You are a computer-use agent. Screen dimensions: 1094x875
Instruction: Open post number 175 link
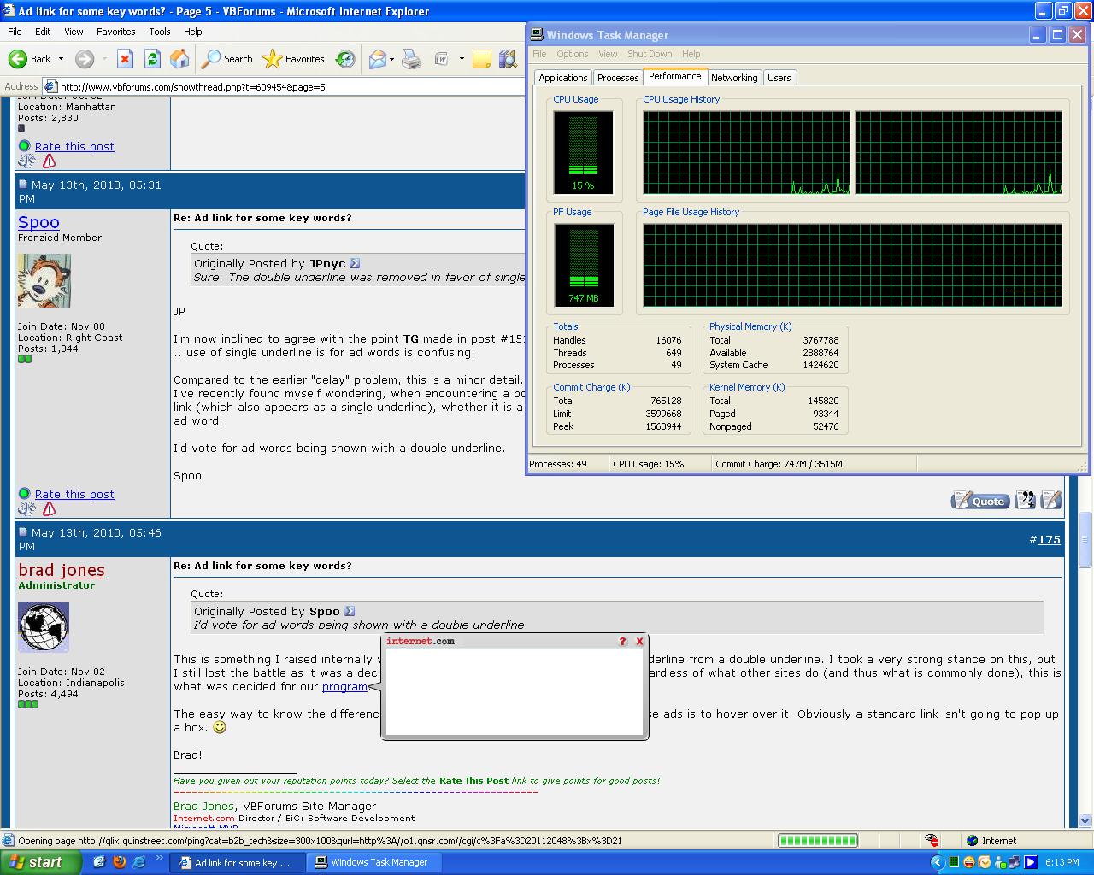(x=1049, y=539)
